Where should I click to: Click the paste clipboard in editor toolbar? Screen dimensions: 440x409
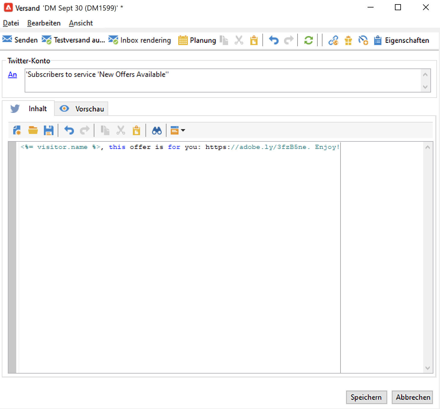tap(136, 130)
